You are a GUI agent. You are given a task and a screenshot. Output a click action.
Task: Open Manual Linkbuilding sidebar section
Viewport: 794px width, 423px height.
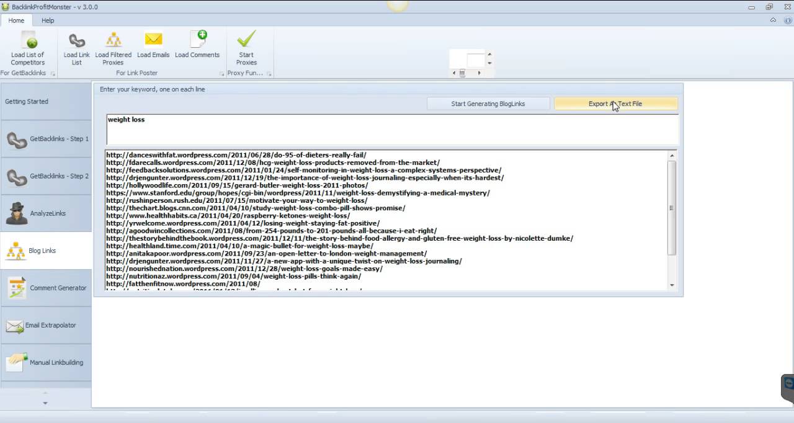(x=46, y=362)
